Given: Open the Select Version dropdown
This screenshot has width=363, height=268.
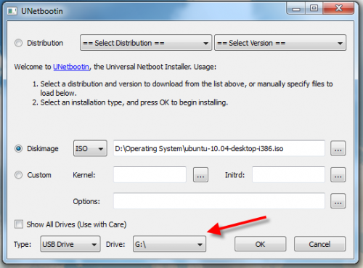Looking at the screenshot, I should (280, 43).
